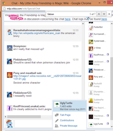Open UglyTurtle's Contributions

[67, 120]
